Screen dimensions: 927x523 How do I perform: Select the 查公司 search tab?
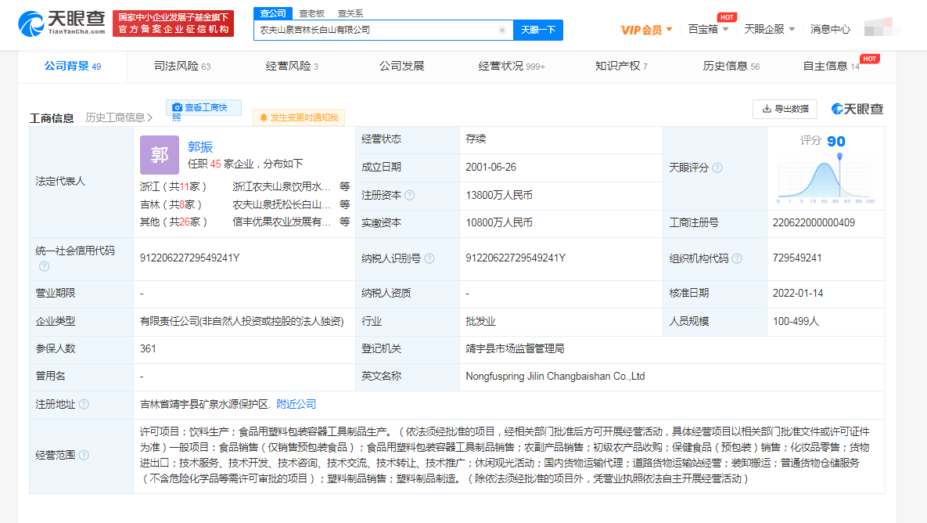tap(272, 13)
